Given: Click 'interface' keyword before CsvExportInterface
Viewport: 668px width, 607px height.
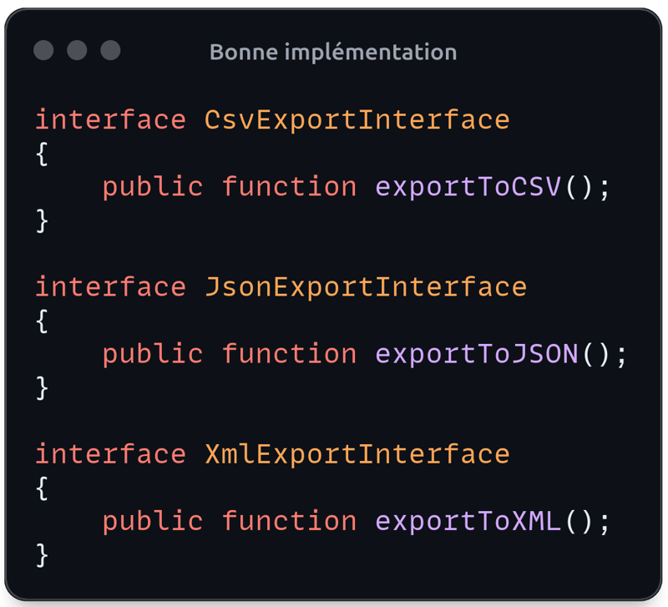Looking at the screenshot, I should point(111,119).
